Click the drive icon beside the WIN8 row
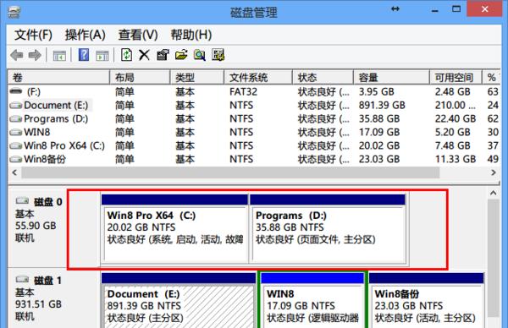 click(x=16, y=133)
